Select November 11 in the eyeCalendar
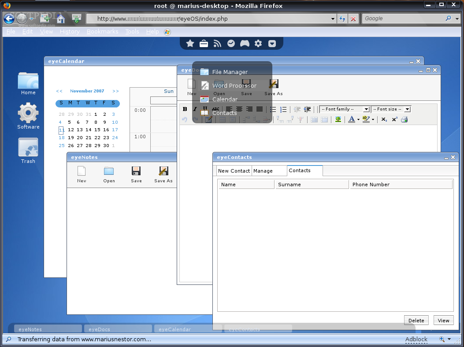The height and width of the screenshot is (347, 464). (61, 130)
